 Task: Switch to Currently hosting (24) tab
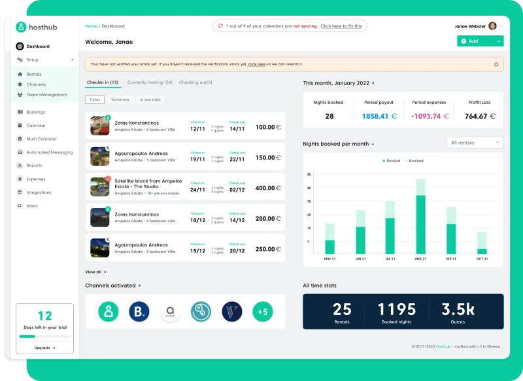pyautogui.click(x=150, y=82)
